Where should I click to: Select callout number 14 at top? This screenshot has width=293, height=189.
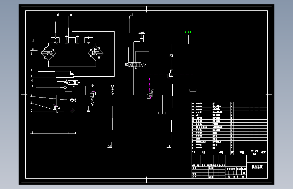[x=131, y=15]
